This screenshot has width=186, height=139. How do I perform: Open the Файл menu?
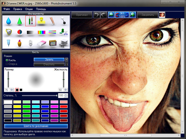pos(7,9)
